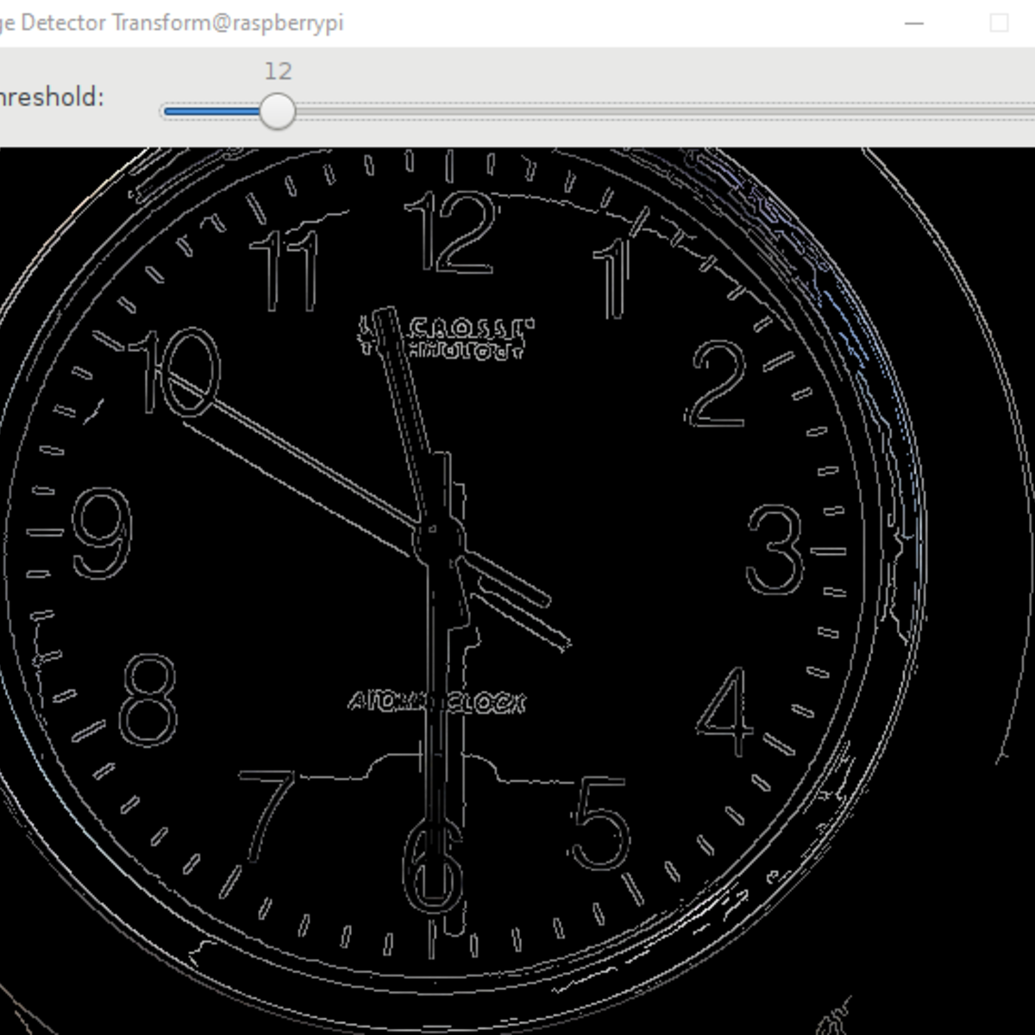This screenshot has height=1035, width=1035.
Task: Click the ATOMIC CLOCK text in image
Action: point(436,703)
